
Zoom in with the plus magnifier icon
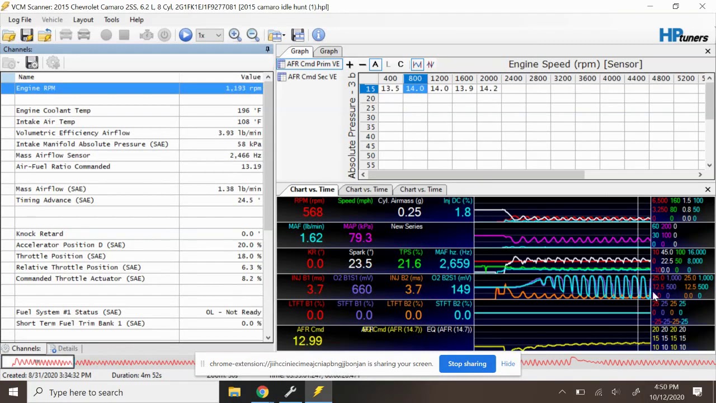click(235, 35)
